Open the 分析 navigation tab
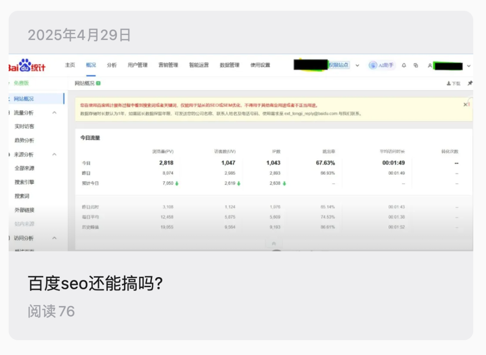The height and width of the screenshot is (355, 486). coord(112,65)
